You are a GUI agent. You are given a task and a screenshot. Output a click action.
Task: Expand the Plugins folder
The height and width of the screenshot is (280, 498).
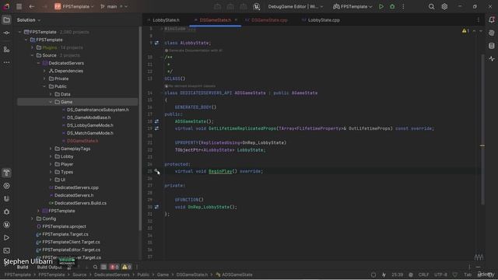pyautogui.click(x=32, y=47)
